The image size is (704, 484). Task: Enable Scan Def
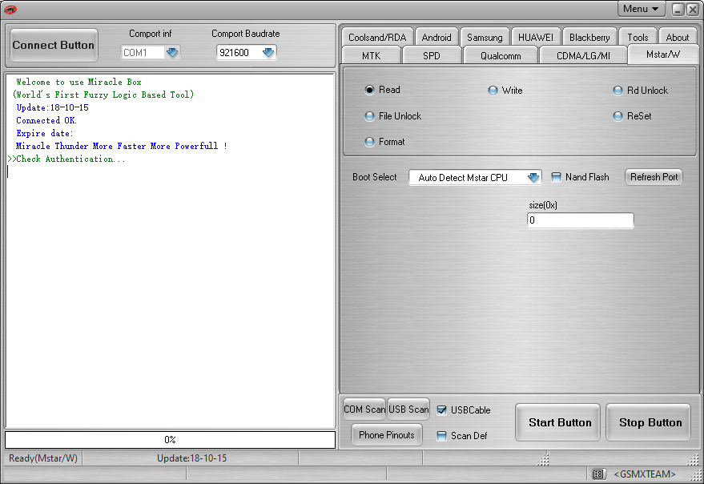[x=443, y=435]
